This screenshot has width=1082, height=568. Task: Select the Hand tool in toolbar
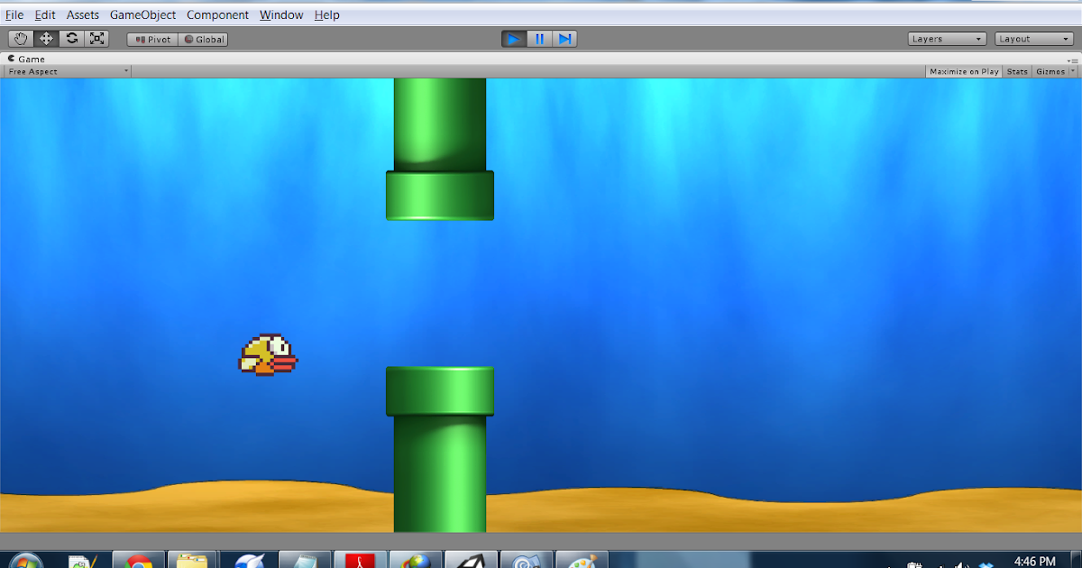[x=21, y=39]
